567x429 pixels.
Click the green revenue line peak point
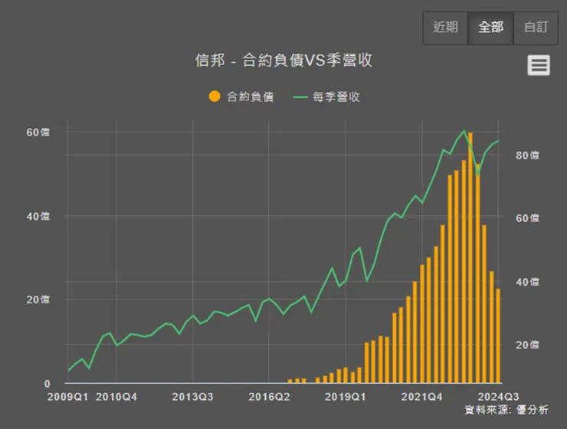pos(464,131)
